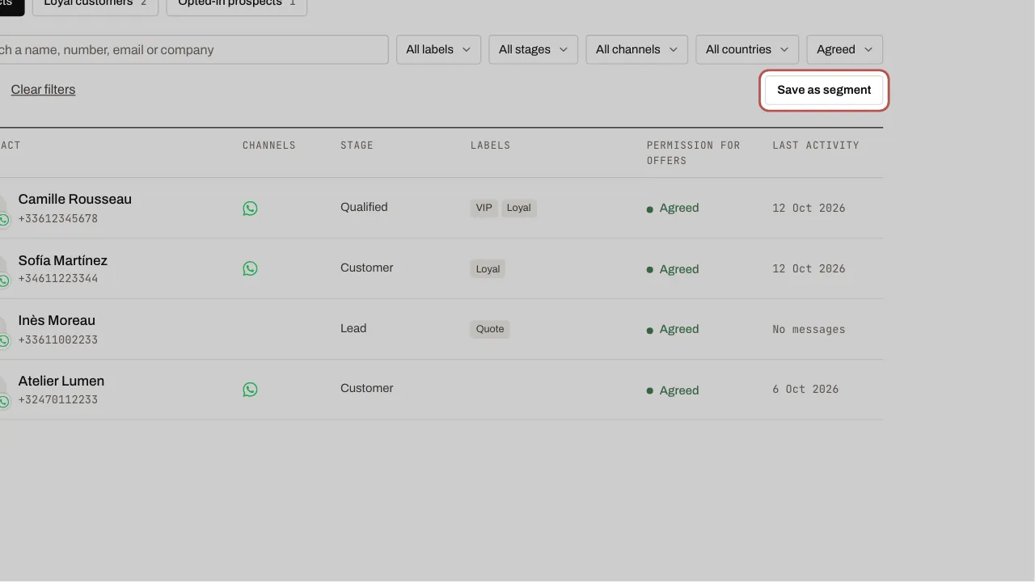
Task: Click WhatsApp channel icon for Camille Rousseau
Action: (x=250, y=209)
